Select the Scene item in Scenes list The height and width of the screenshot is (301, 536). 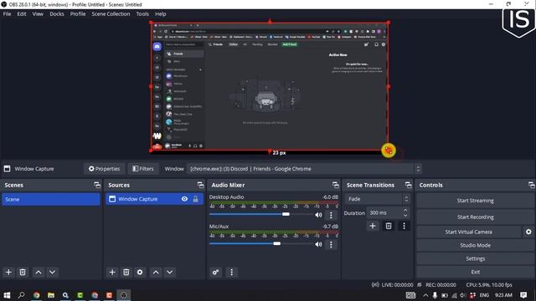click(x=51, y=199)
